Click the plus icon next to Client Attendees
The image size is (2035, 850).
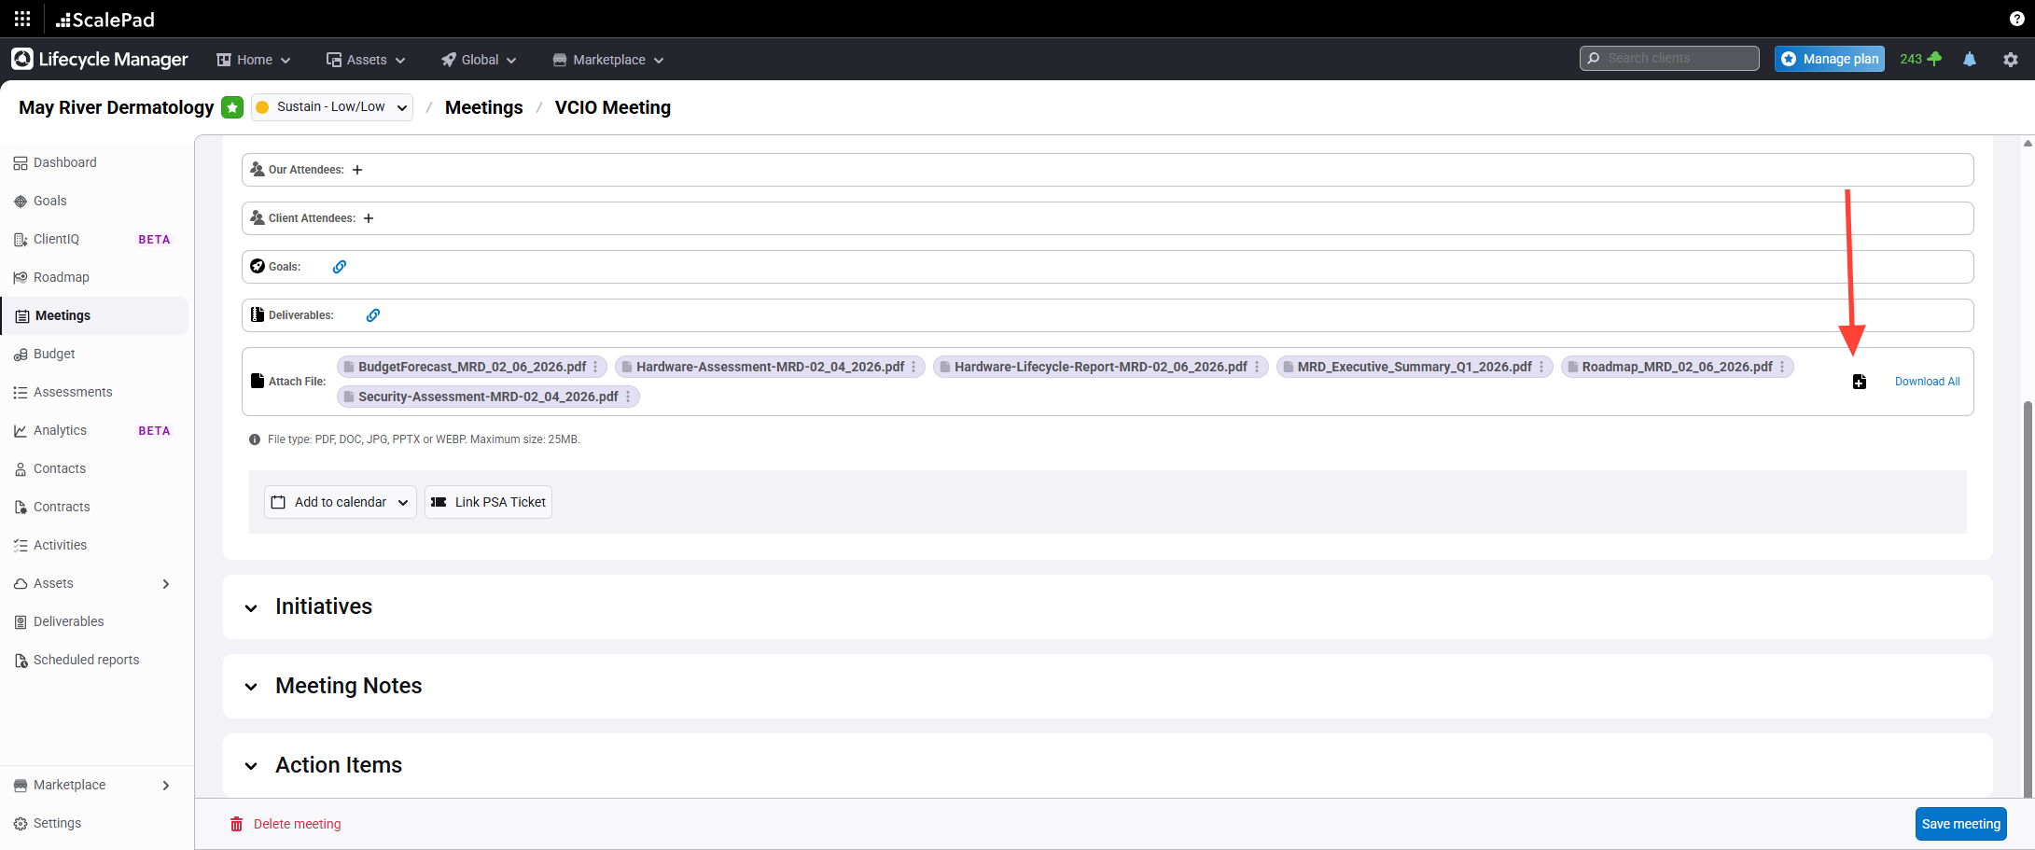[369, 218]
